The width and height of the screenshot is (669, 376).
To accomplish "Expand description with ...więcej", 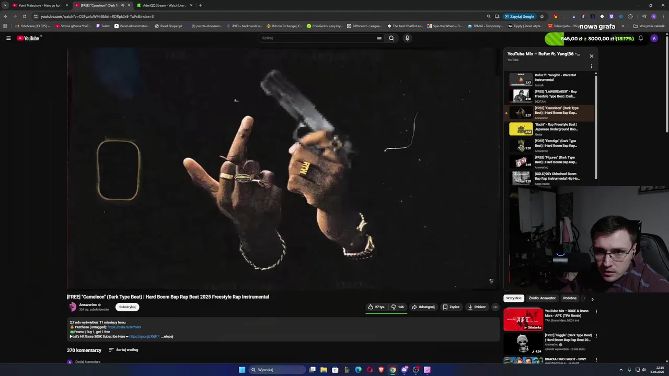I will pos(167,337).
